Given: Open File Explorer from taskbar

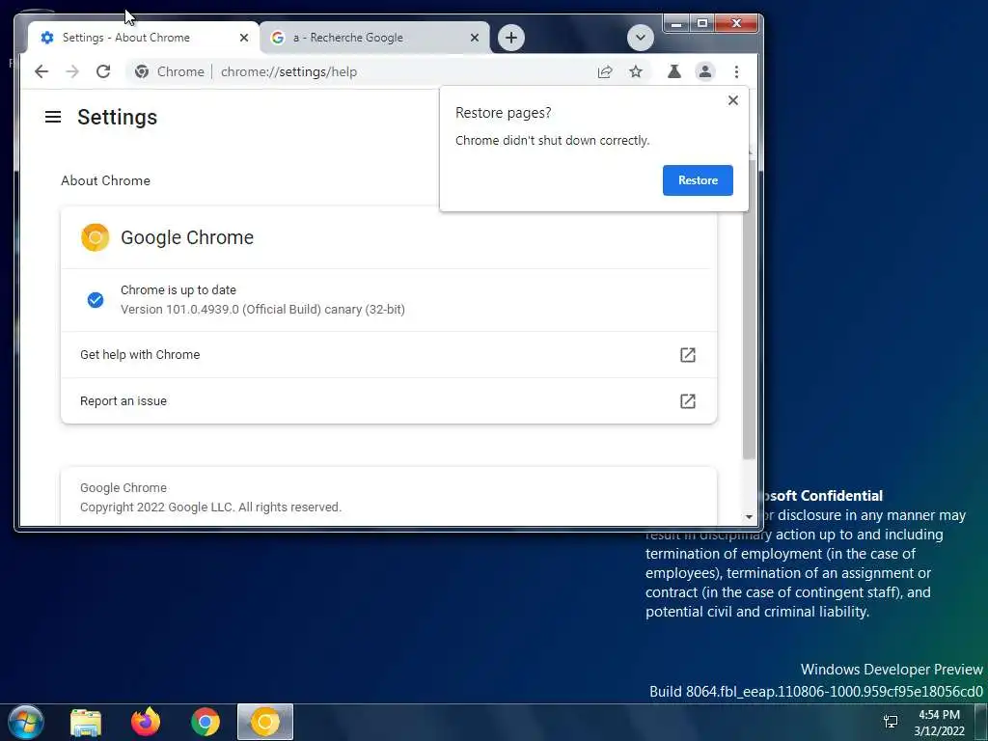Looking at the screenshot, I should point(86,723).
